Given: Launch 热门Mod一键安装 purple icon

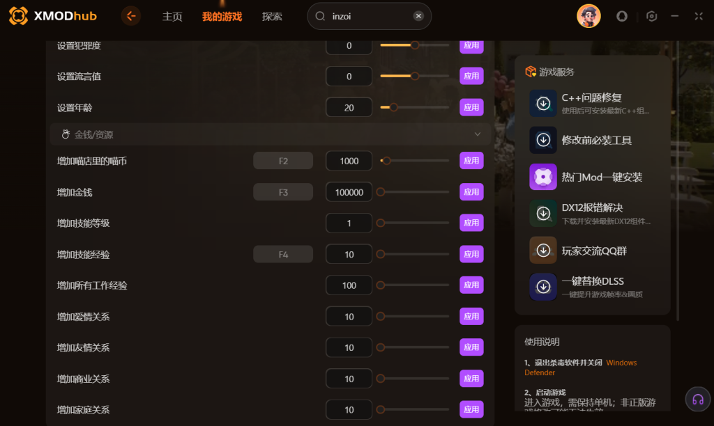Looking at the screenshot, I should coord(542,177).
